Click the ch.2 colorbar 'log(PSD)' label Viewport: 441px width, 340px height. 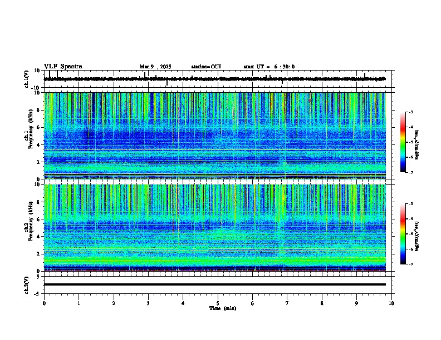(416, 236)
